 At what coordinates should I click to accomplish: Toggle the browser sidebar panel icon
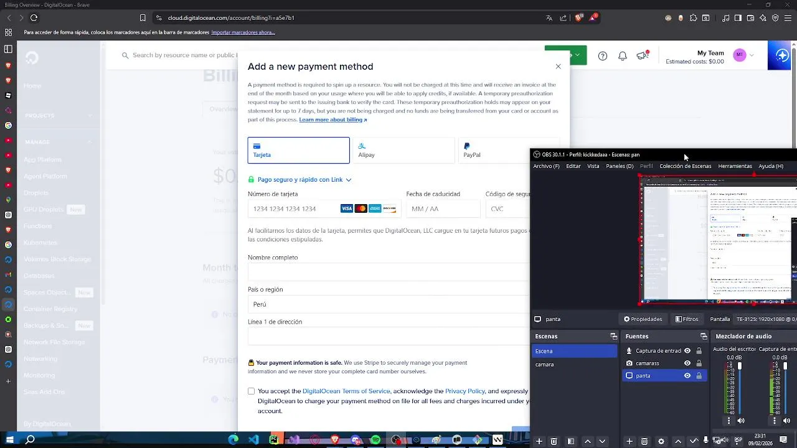738,18
